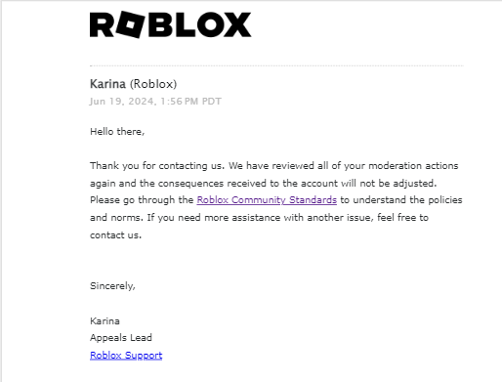Click the word 'consequences' in the message
Image resolution: width=502 pixels, height=382 pixels.
coord(190,184)
